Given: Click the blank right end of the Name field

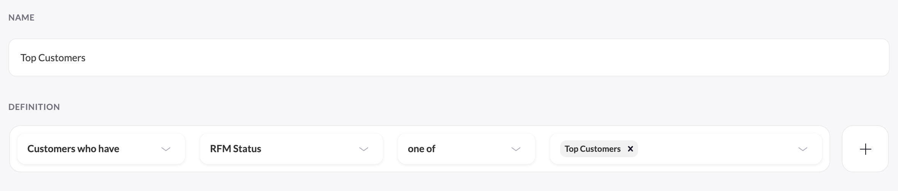Looking at the screenshot, I should coord(837,57).
